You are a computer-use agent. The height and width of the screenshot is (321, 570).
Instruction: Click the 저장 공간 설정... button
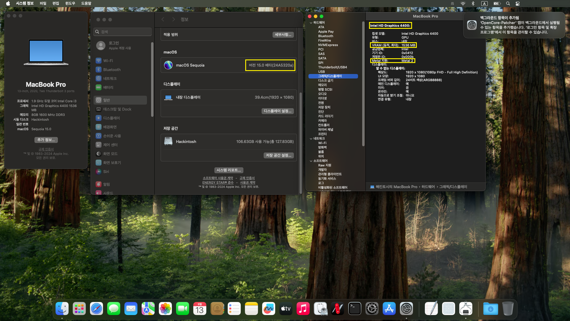[278, 155]
